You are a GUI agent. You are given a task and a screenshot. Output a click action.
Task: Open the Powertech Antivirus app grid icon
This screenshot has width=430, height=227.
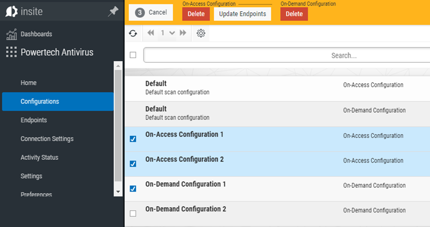click(11, 52)
